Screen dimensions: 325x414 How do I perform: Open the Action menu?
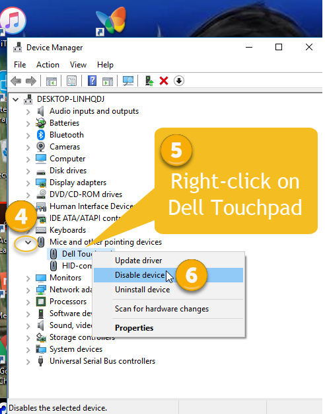[x=48, y=65]
